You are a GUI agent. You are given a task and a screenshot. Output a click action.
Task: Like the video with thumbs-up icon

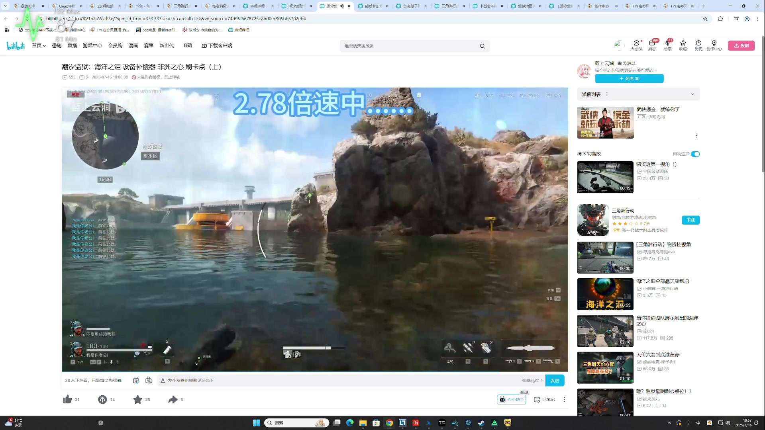coord(67,399)
